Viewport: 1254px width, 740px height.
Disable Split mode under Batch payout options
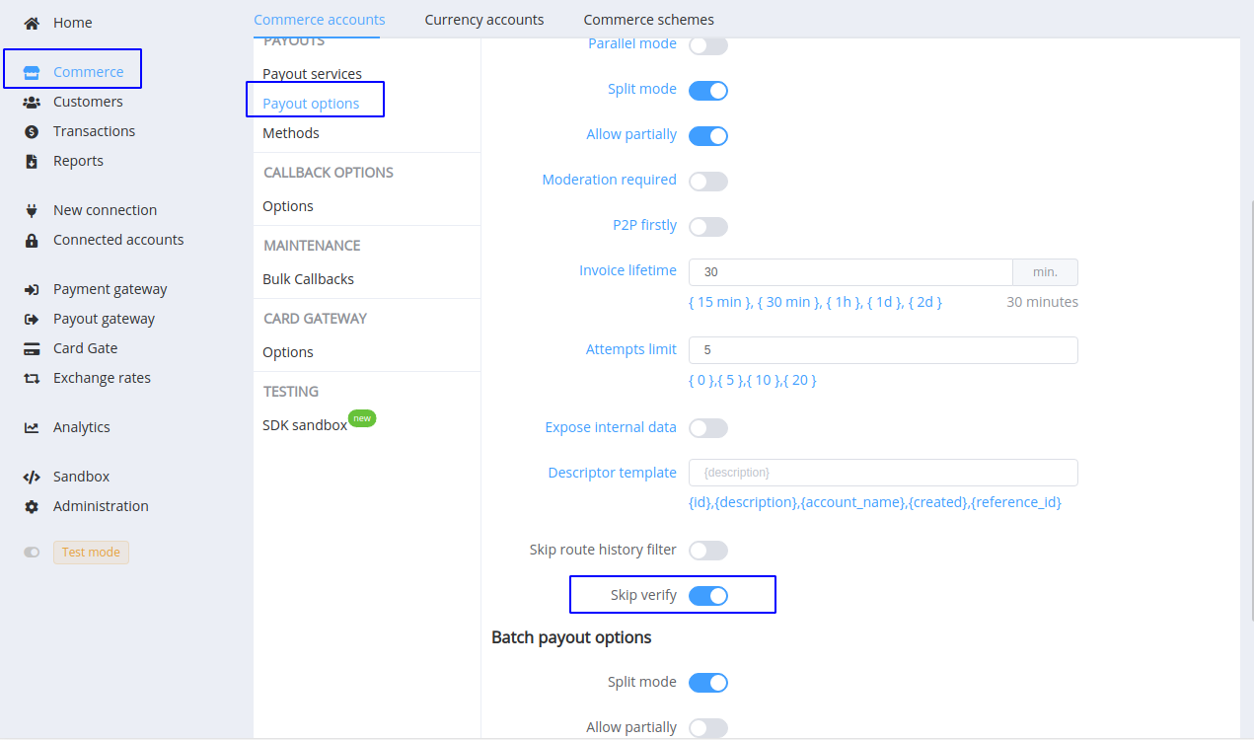click(708, 683)
